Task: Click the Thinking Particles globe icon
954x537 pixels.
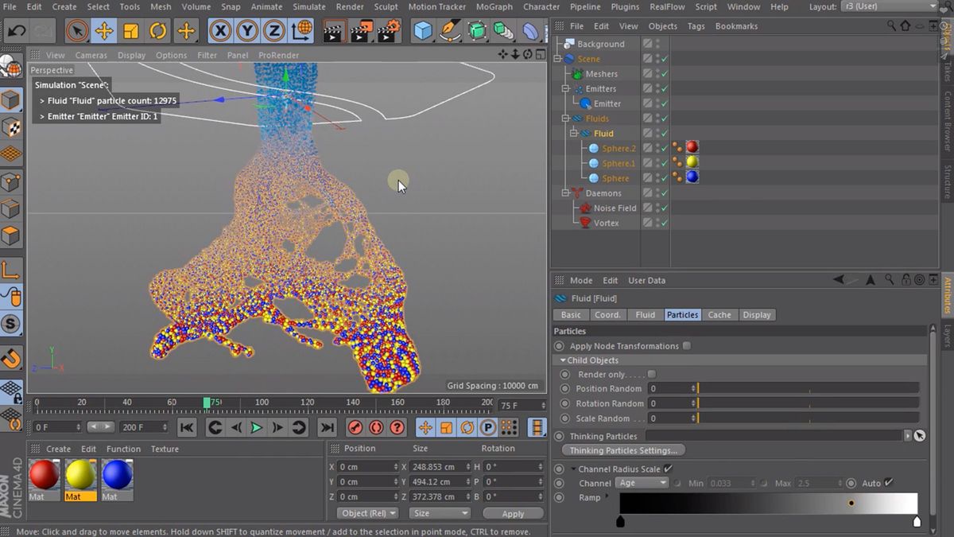Action: coord(920,436)
